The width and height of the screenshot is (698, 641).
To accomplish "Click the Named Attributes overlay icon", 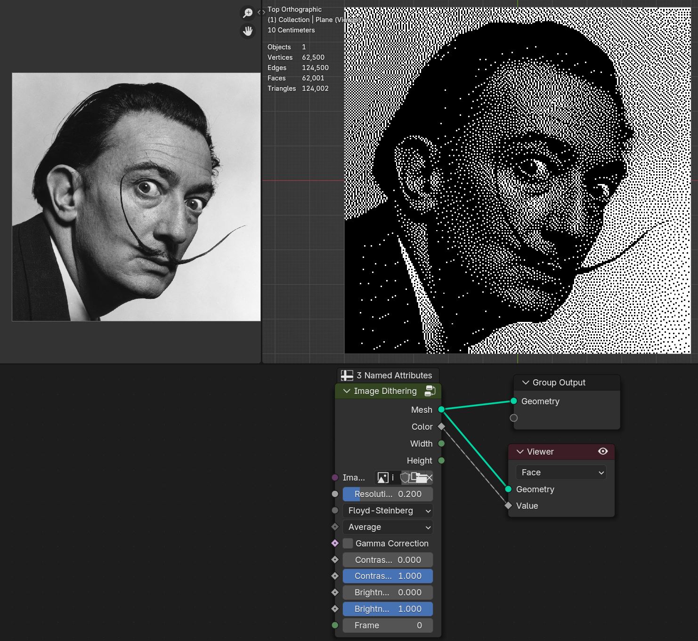I will click(347, 376).
